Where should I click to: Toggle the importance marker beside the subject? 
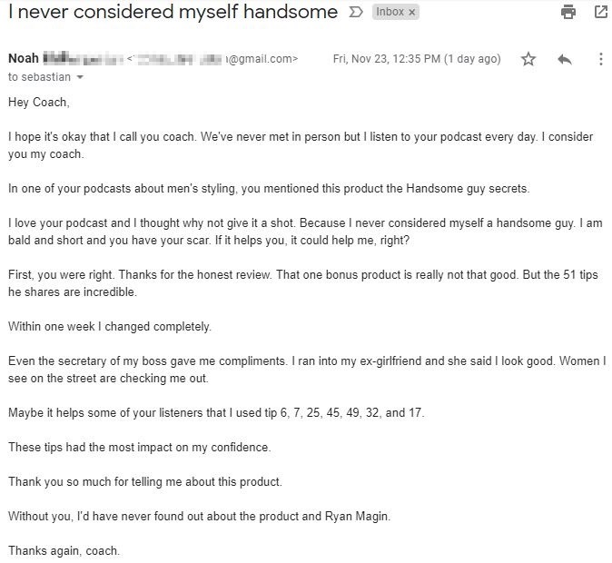(356, 12)
